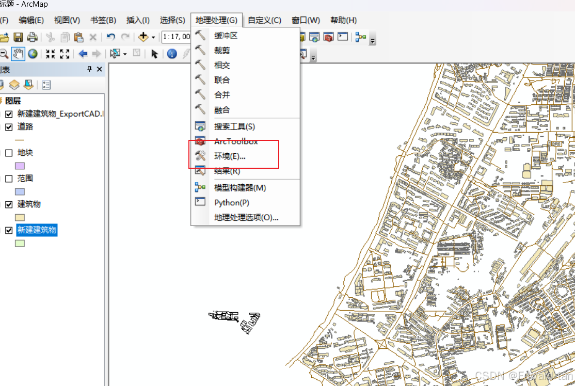Select the Pan hand tool
This screenshot has width=575, height=386.
18,54
